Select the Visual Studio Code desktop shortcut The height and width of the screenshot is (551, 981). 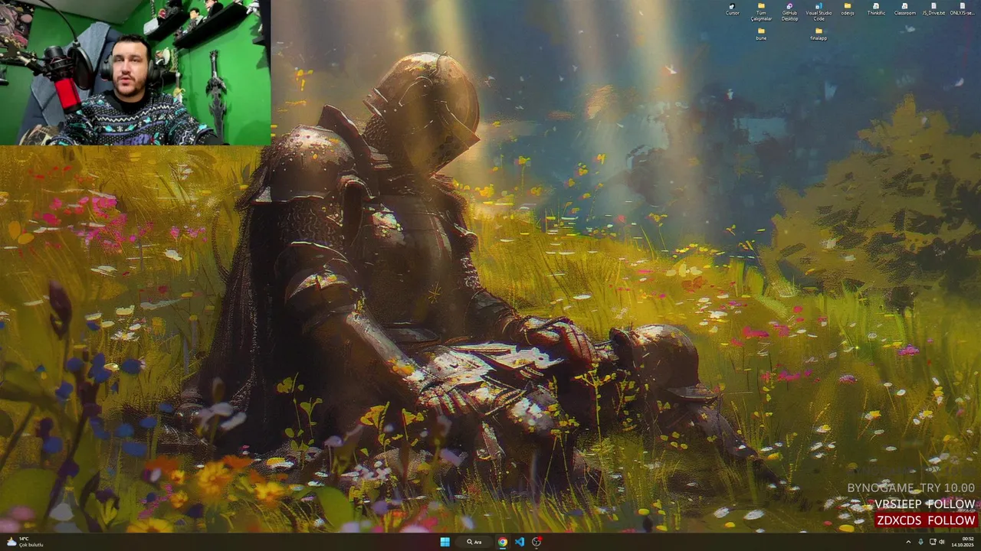(x=819, y=11)
